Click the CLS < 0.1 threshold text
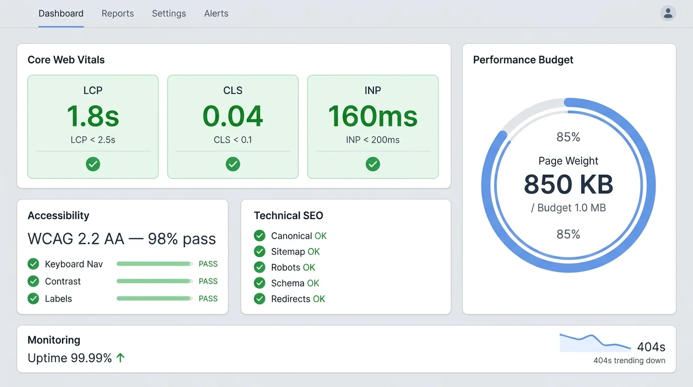693x387 pixels. click(x=233, y=140)
